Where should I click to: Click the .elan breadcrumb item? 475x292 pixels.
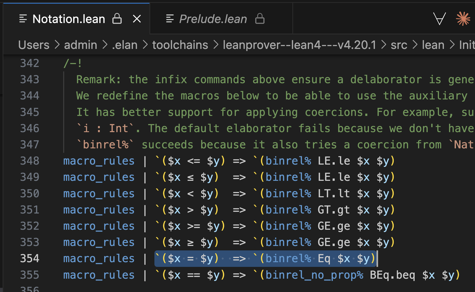pos(124,45)
